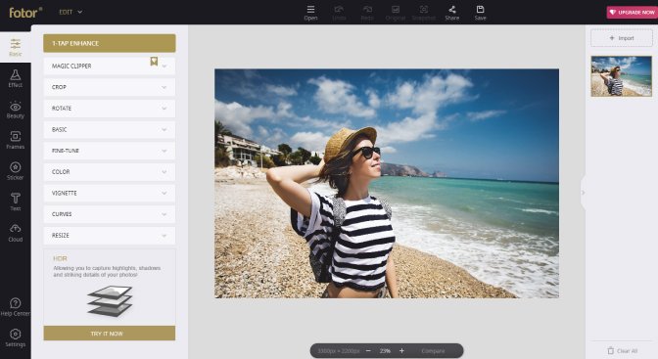This screenshot has height=359, width=658.
Task: Open the EDIT mode dropdown
Action: [x=70, y=12]
